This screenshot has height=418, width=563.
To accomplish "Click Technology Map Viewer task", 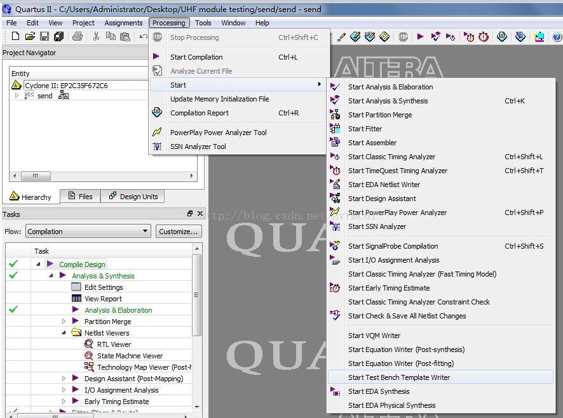I will 144,367.
